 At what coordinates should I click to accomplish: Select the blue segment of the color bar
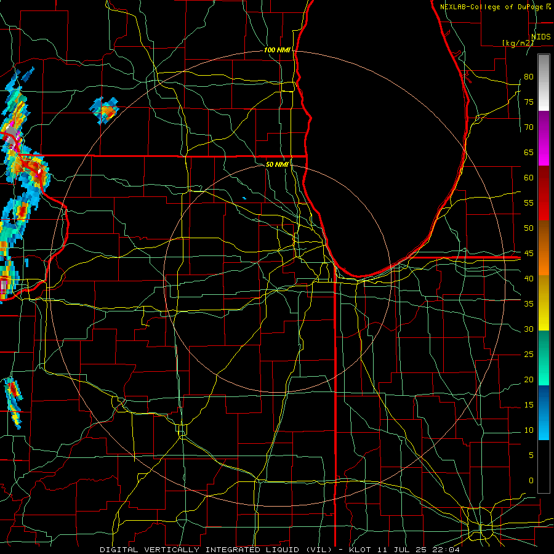pyautogui.click(x=544, y=412)
